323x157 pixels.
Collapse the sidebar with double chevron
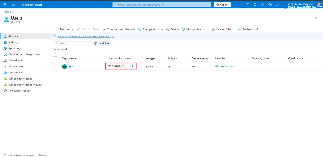(x=48, y=29)
